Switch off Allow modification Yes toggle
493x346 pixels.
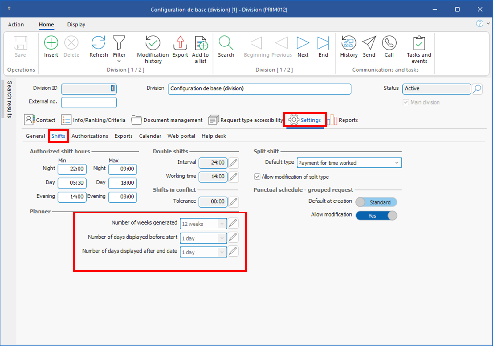coord(376,216)
